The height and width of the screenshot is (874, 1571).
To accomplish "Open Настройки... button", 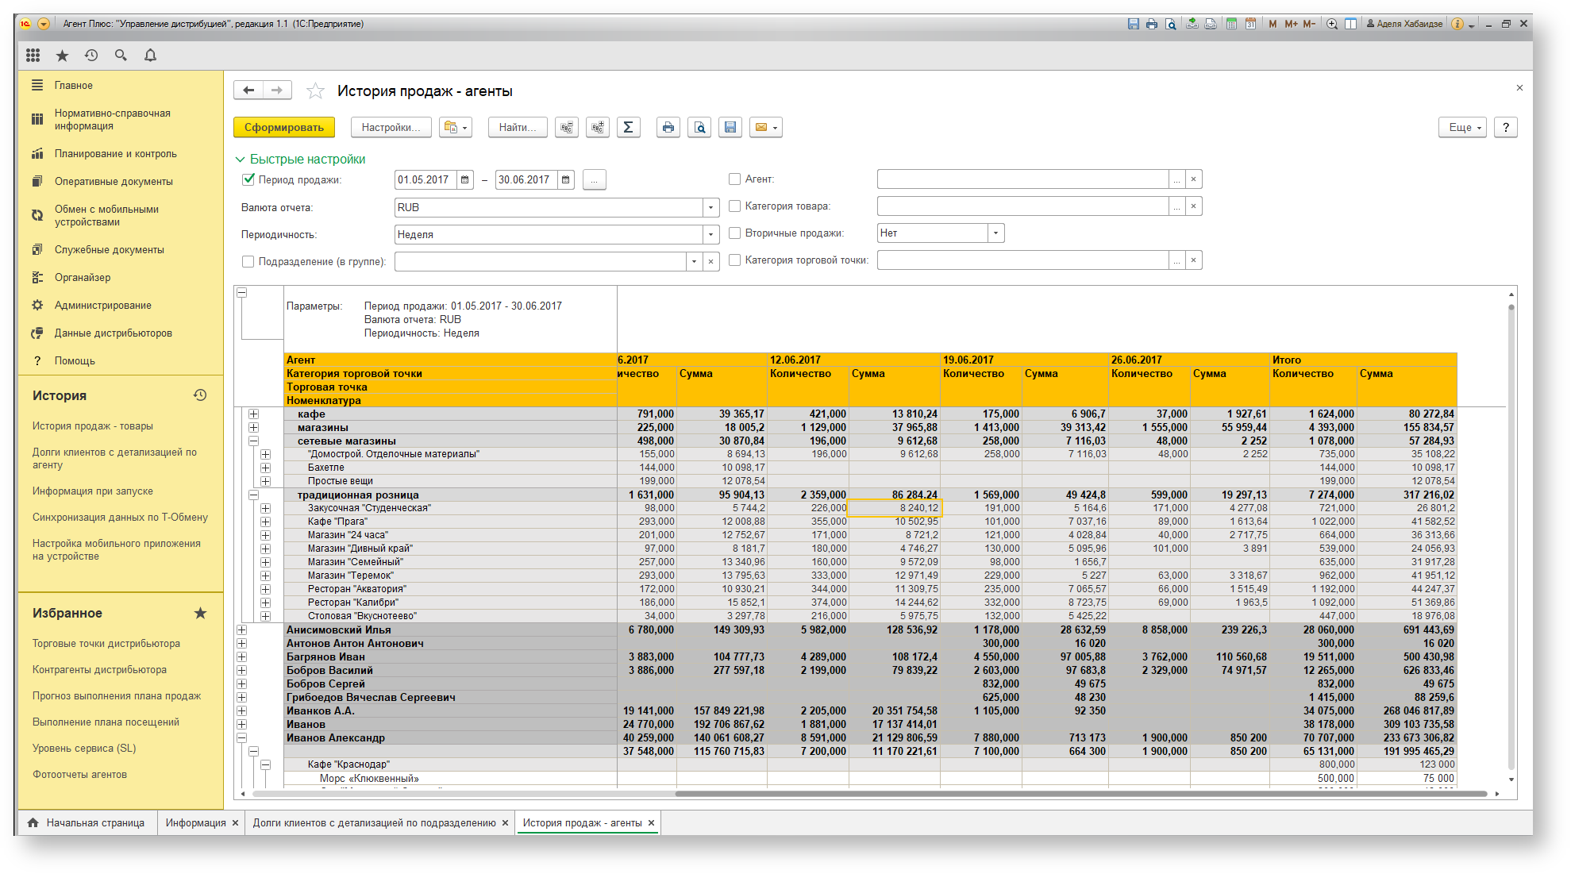I will 391,127.
